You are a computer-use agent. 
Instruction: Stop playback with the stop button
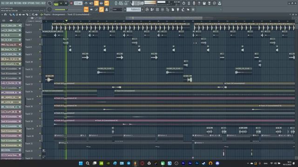tap(66, 3)
